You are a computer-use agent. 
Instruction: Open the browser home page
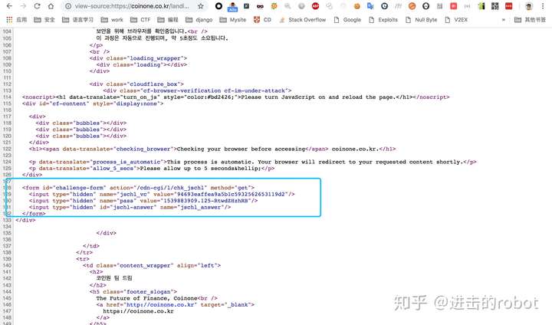tap(51, 6)
